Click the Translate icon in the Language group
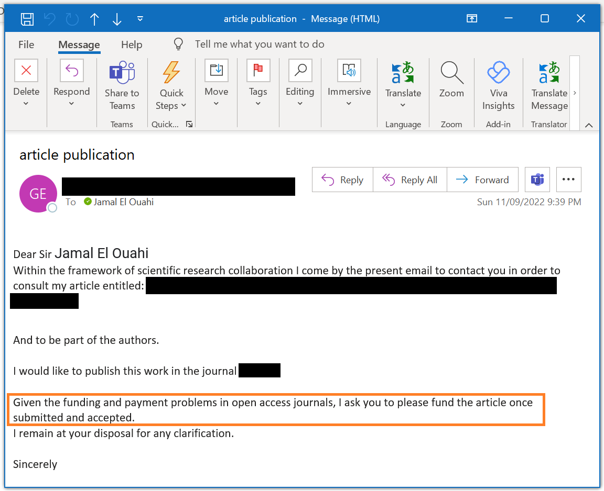 [x=403, y=72]
